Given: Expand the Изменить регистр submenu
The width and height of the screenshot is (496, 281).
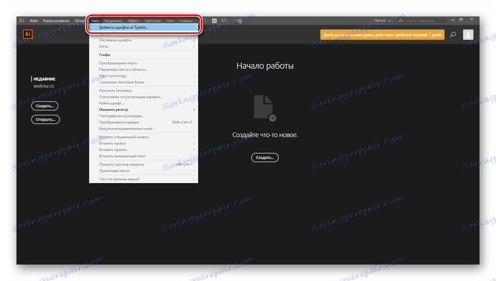Looking at the screenshot, I should (144, 109).
